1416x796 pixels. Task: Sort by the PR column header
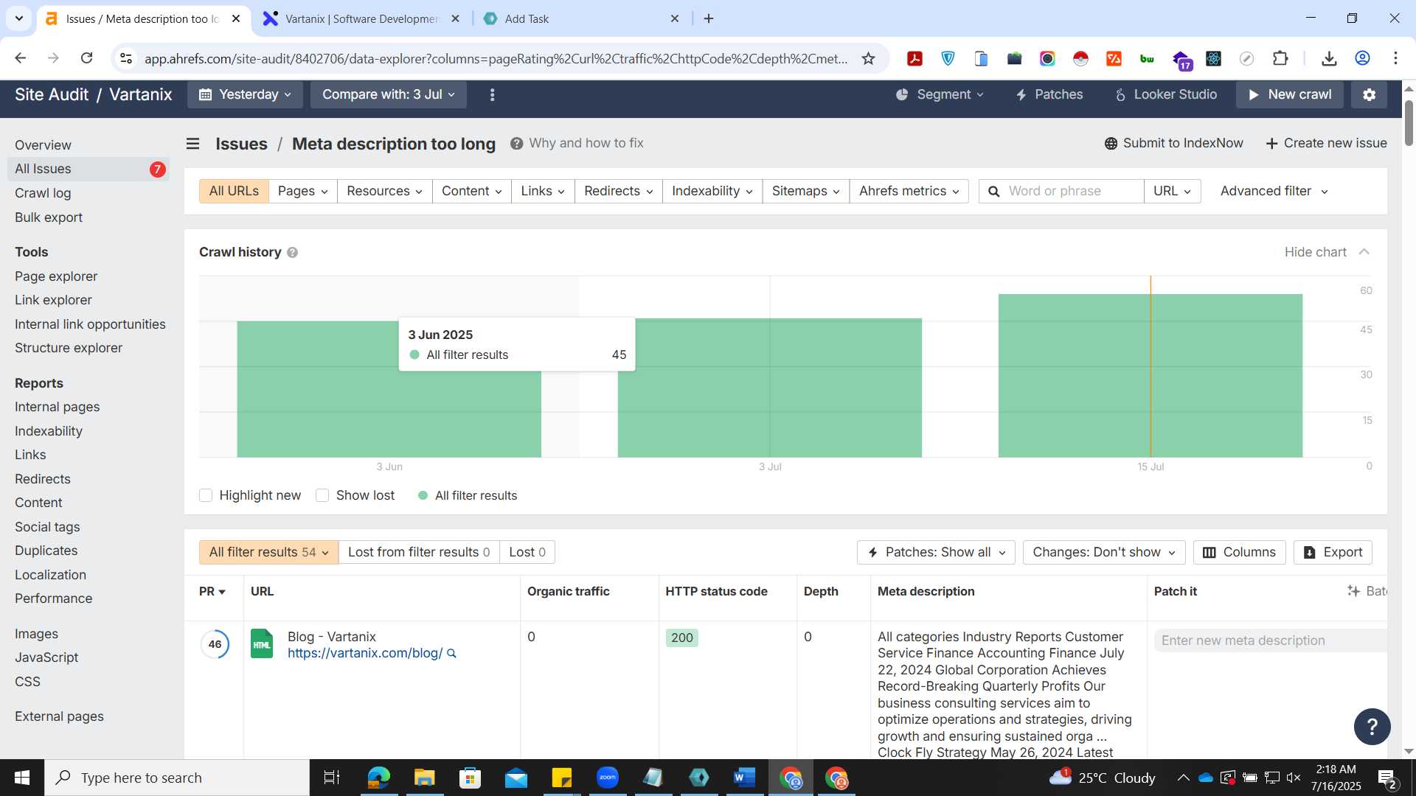(212, 592)
